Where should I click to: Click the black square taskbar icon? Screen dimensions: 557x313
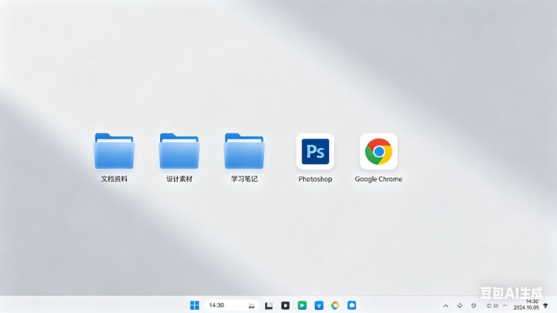285,305
